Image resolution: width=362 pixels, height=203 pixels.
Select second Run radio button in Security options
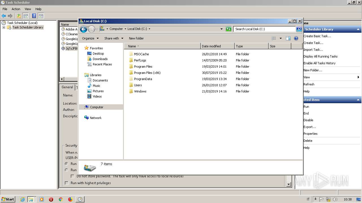pyautogui.click(x=66, y=170)
